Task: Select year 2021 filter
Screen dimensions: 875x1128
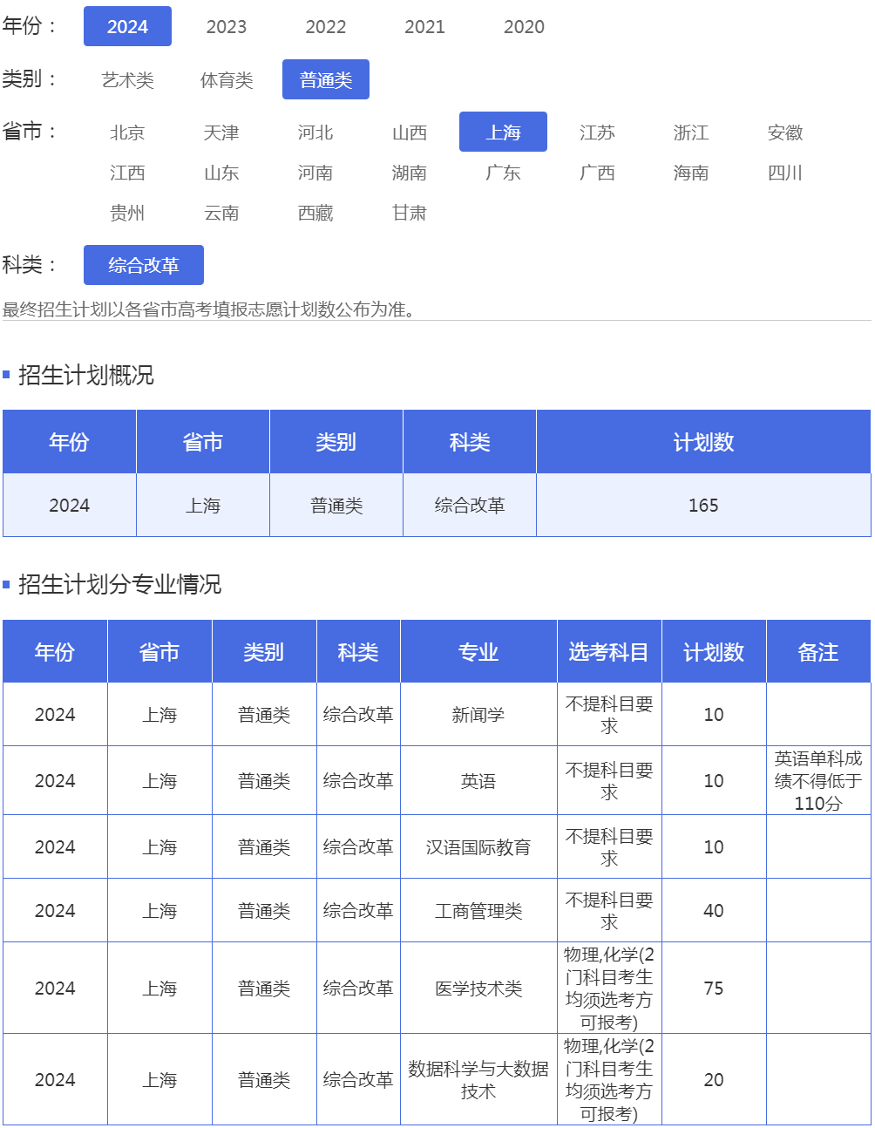Action: 424,26
